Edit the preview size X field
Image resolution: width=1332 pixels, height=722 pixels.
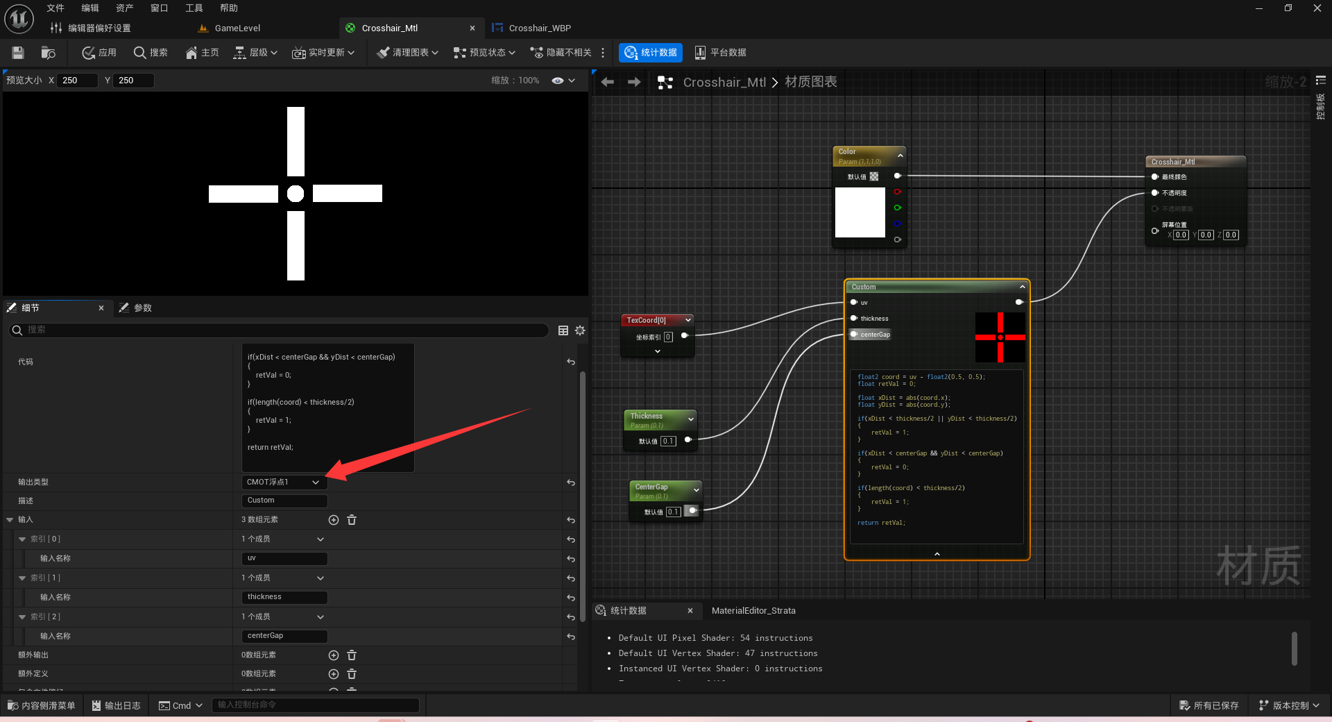click(77, 81)
